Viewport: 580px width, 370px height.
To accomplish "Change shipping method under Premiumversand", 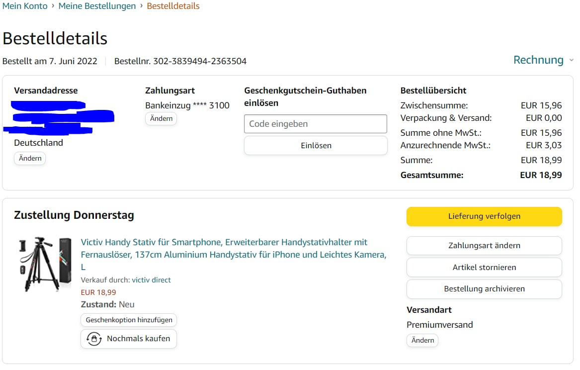I will [x=422, y=341].
